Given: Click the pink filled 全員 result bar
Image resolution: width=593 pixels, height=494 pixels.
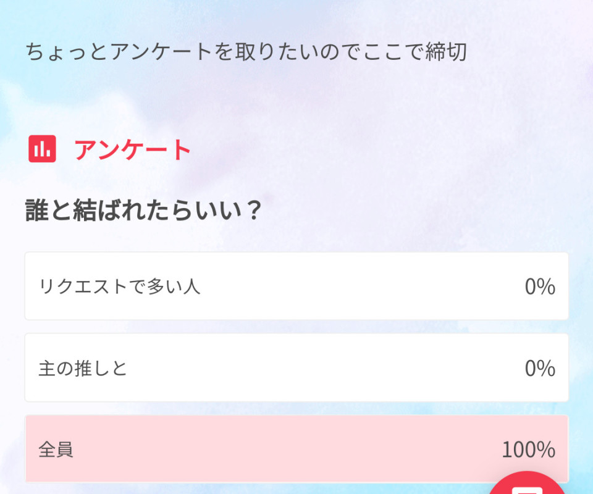Looking at the screenshot, I should 296,449.
